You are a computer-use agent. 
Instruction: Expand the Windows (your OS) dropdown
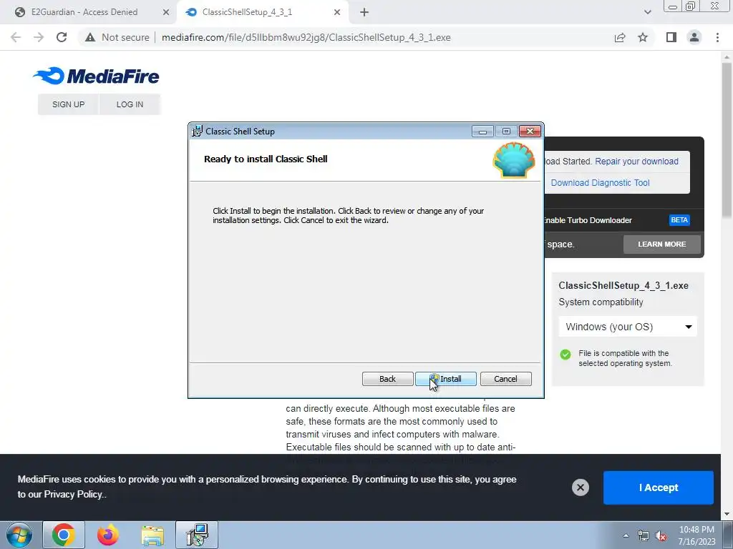point(628,327)
